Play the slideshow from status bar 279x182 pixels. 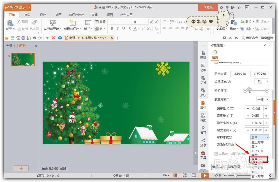[205, 175]
